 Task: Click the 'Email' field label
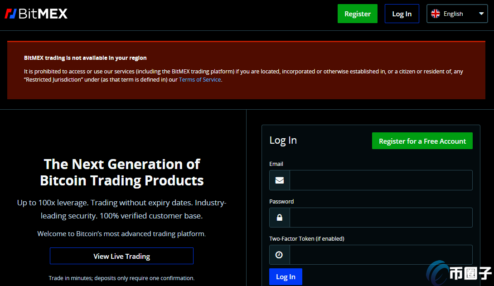276,164
